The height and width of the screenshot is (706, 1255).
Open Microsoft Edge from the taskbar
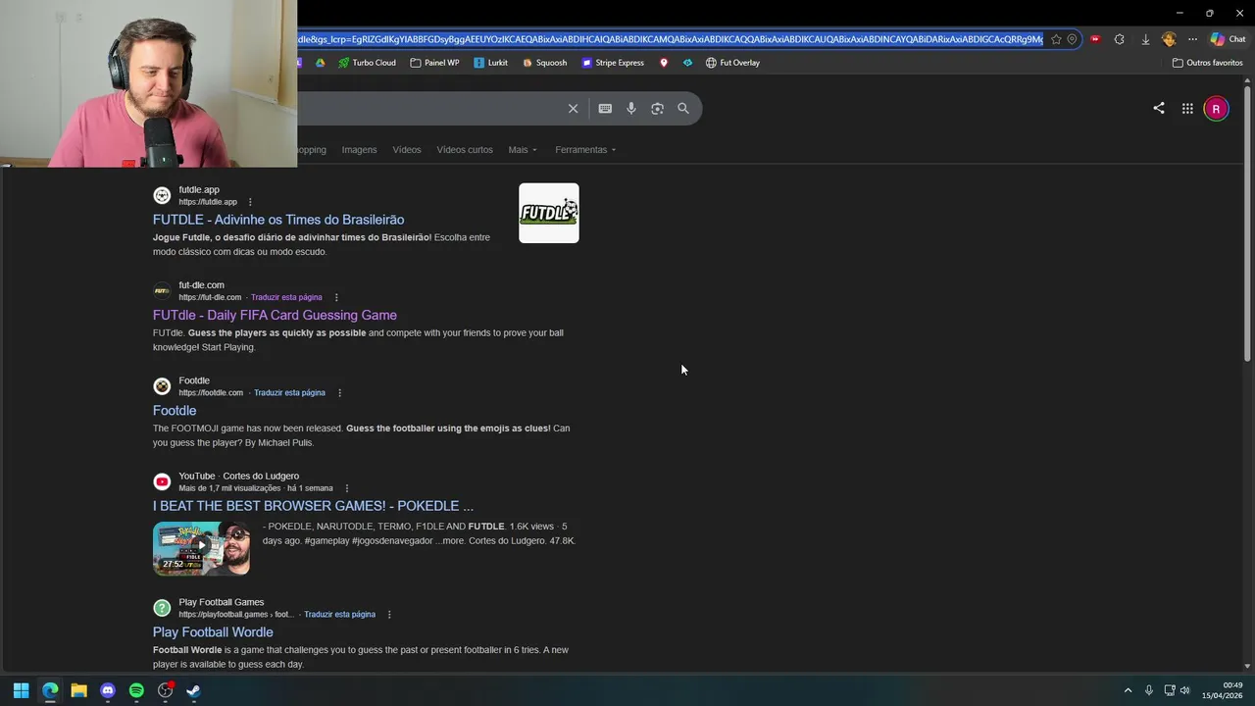(50, 690)
